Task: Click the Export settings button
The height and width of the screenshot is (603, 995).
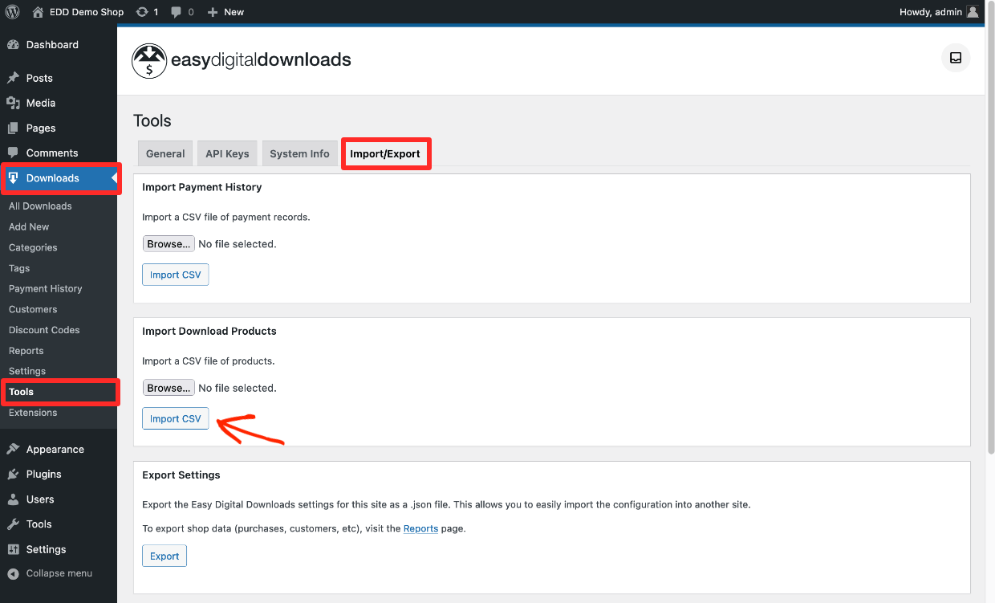Action: tap(164, 556)
